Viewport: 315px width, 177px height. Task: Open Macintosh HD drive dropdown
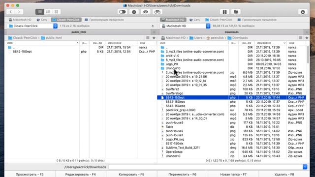coord(186,26)
